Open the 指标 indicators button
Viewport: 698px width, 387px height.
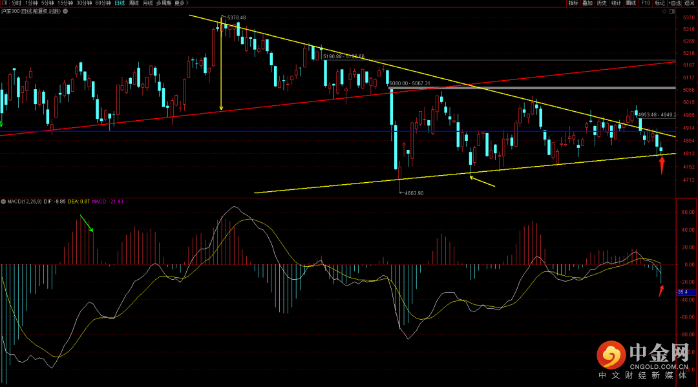click(x=573, y=3)
